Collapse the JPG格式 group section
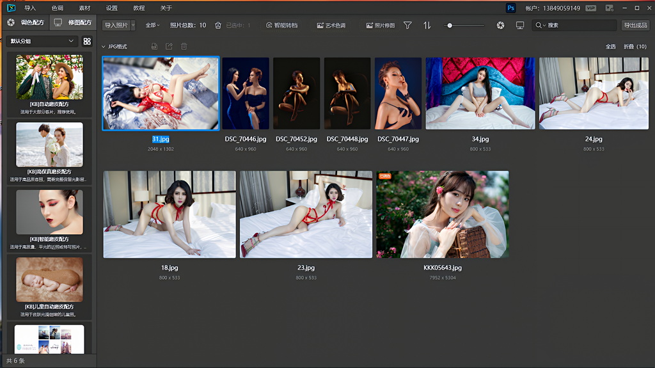This screenshot has height=368, width=655. pos(104,47)
